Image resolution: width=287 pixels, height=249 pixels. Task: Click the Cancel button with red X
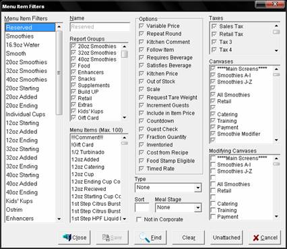tap(265, 238)
